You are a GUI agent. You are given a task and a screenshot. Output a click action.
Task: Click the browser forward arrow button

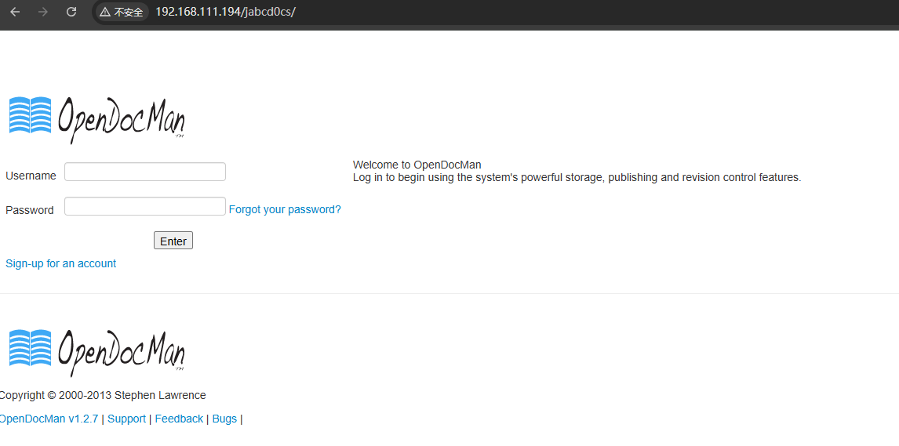coord(43,12)
